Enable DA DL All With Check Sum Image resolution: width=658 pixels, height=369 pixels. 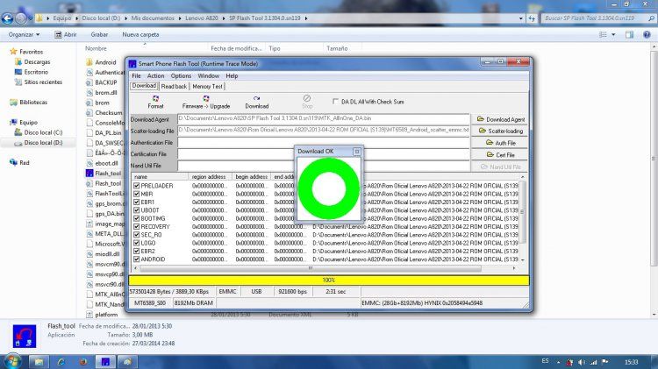tap(335, 102)
